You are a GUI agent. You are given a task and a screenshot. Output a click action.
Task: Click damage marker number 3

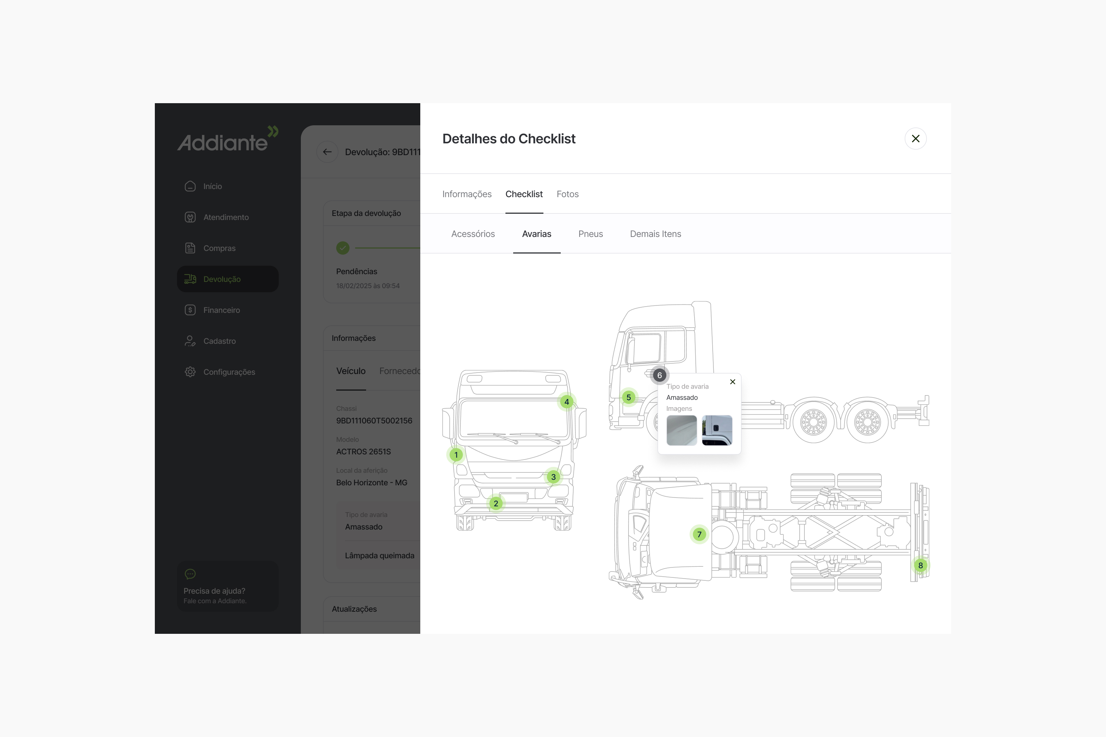[x=553, y=477]
